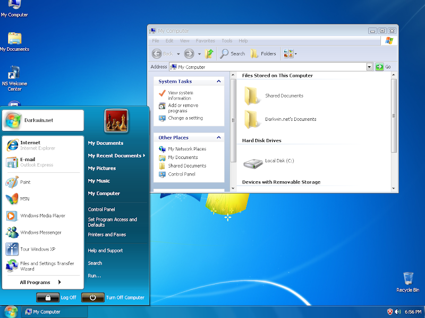Toggle the Search pane on the toolbar

232,53
